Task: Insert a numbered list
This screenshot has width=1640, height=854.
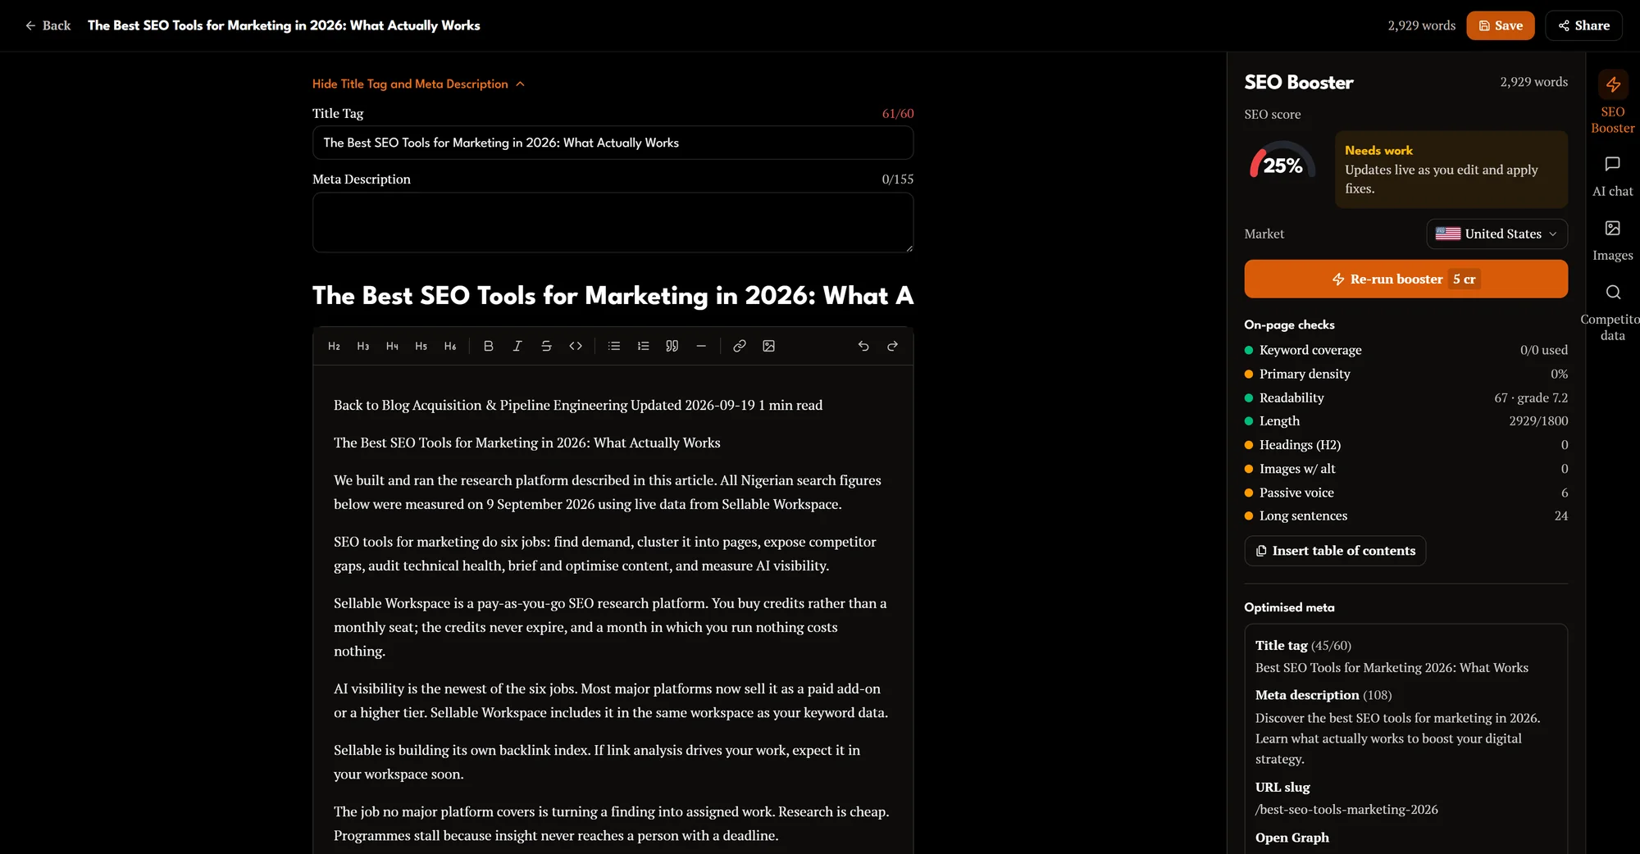Action: [643, 346]
